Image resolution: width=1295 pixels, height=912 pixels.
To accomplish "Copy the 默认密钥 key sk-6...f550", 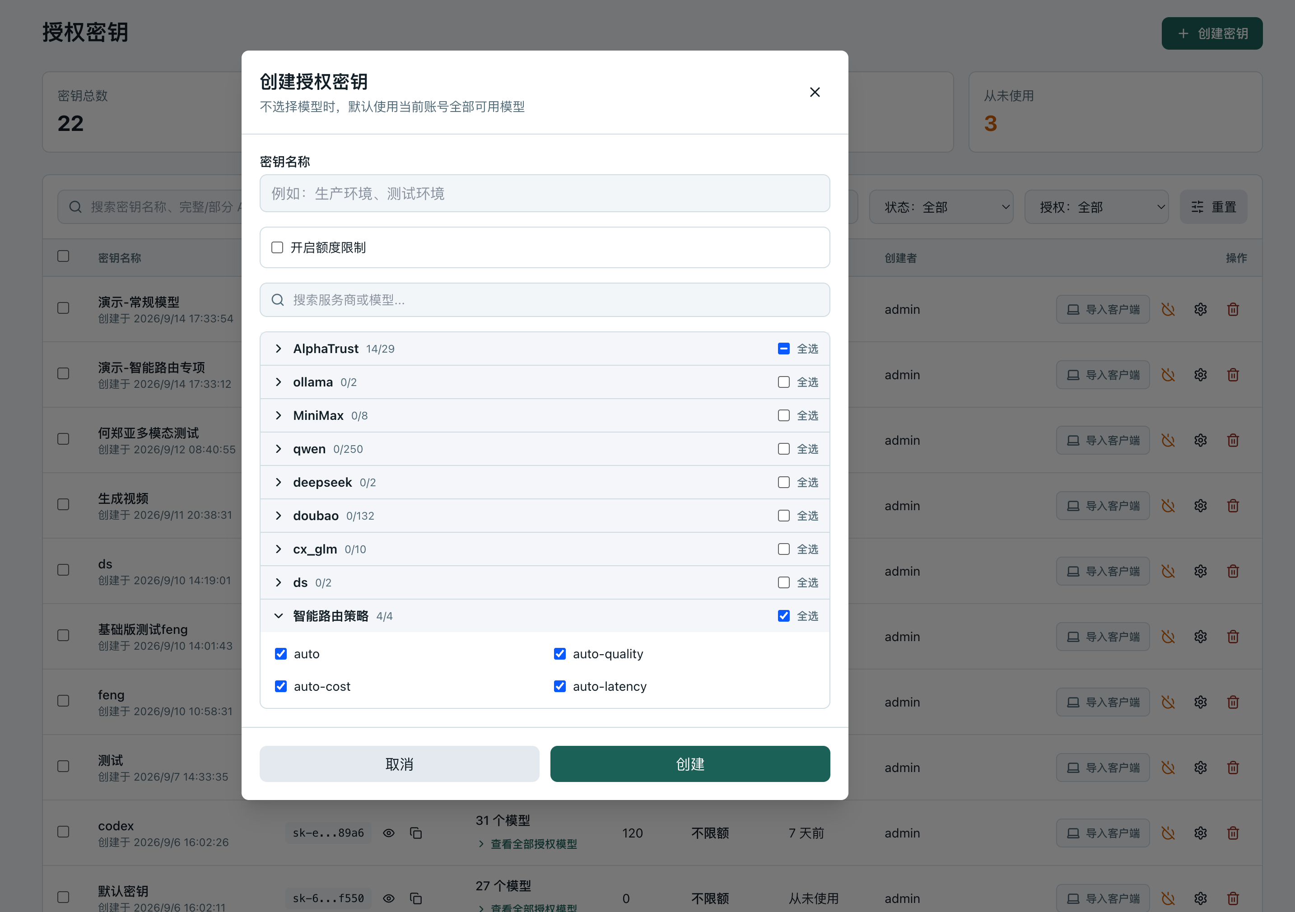I will (x=416, y=898).
